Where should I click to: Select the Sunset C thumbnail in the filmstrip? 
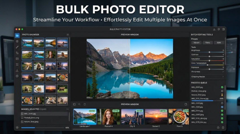point(156,117)
